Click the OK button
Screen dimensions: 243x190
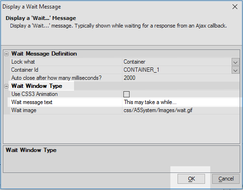pyautogui.click(x=191, y=179)
